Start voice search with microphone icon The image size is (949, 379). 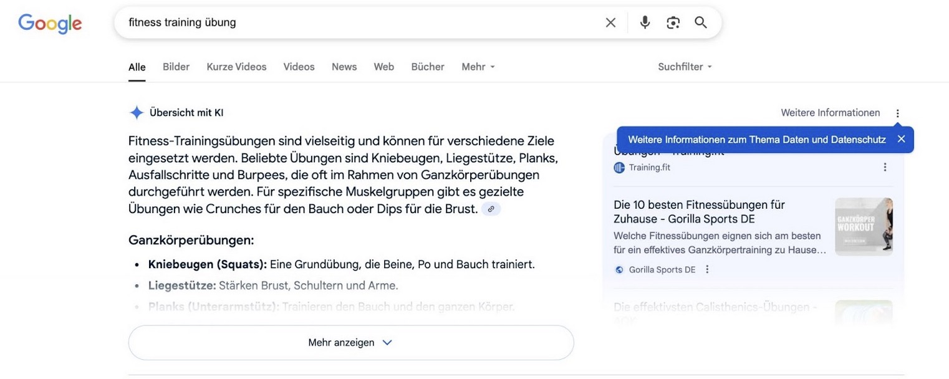[x=645, y=22]
